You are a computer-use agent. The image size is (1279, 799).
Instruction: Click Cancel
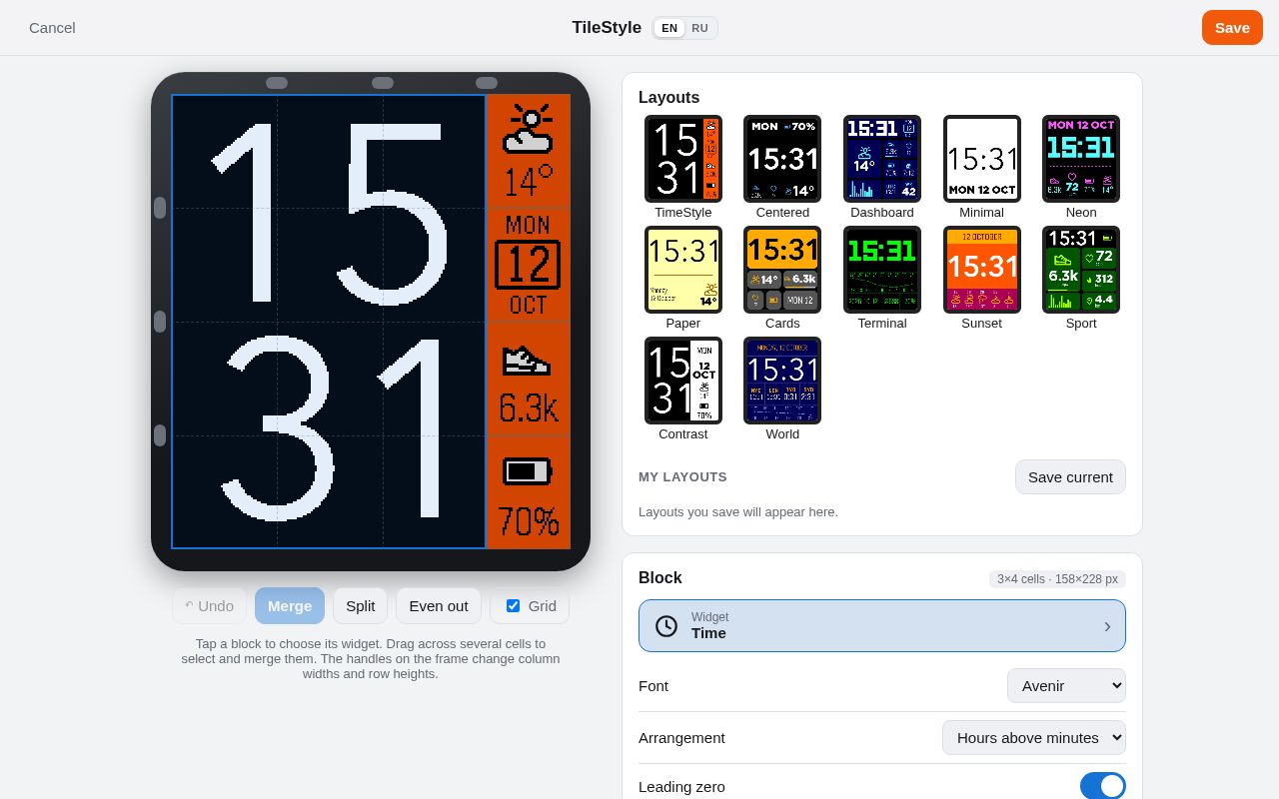(x=52, y=28)
